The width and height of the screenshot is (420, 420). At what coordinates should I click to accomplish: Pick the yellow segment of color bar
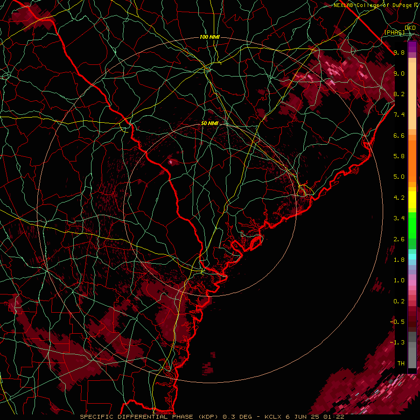(x=412, y=200)
